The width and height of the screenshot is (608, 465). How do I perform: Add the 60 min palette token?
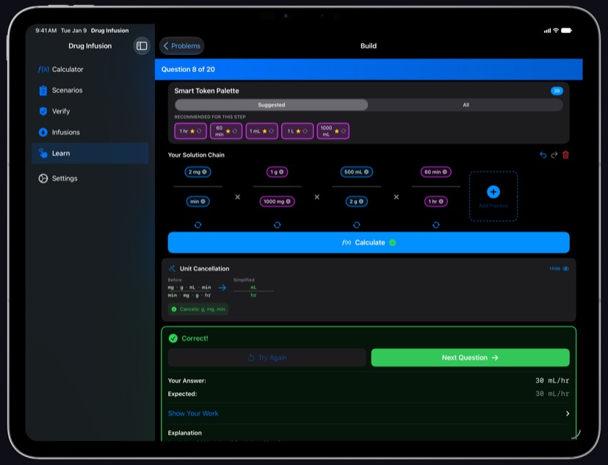tap(226, 131)
